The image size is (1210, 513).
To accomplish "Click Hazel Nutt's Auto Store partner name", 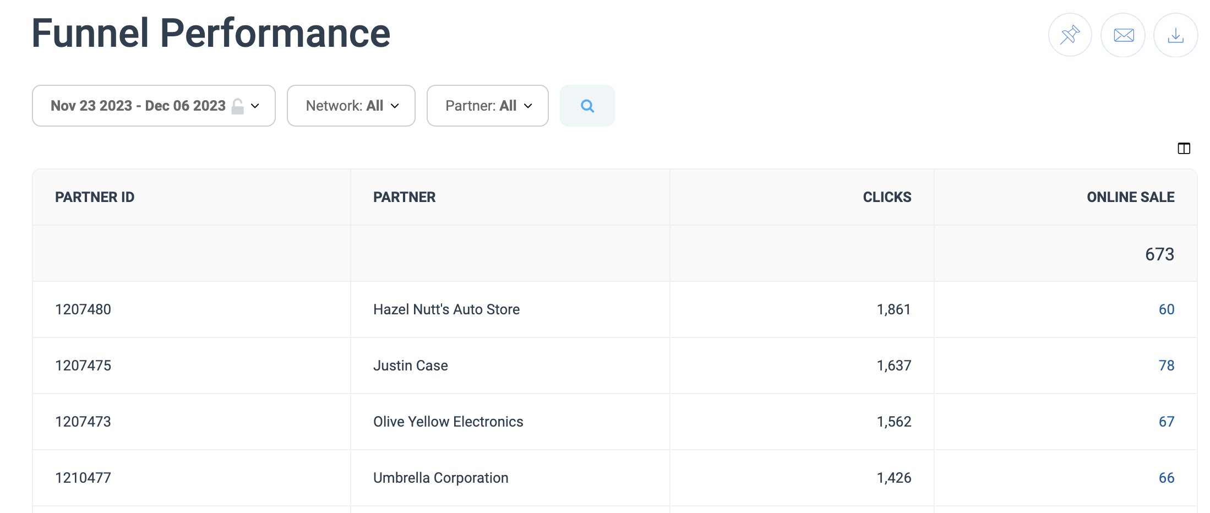I will click(446, 309).
